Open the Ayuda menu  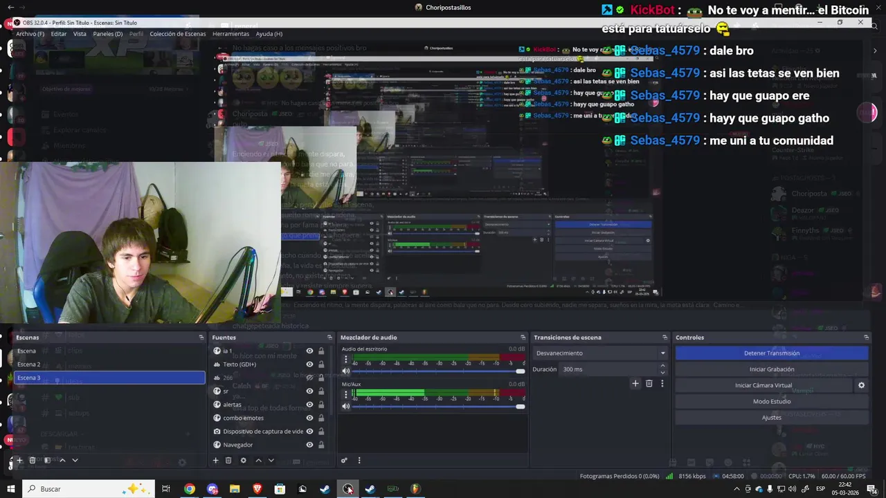click(x=269, y=34)
